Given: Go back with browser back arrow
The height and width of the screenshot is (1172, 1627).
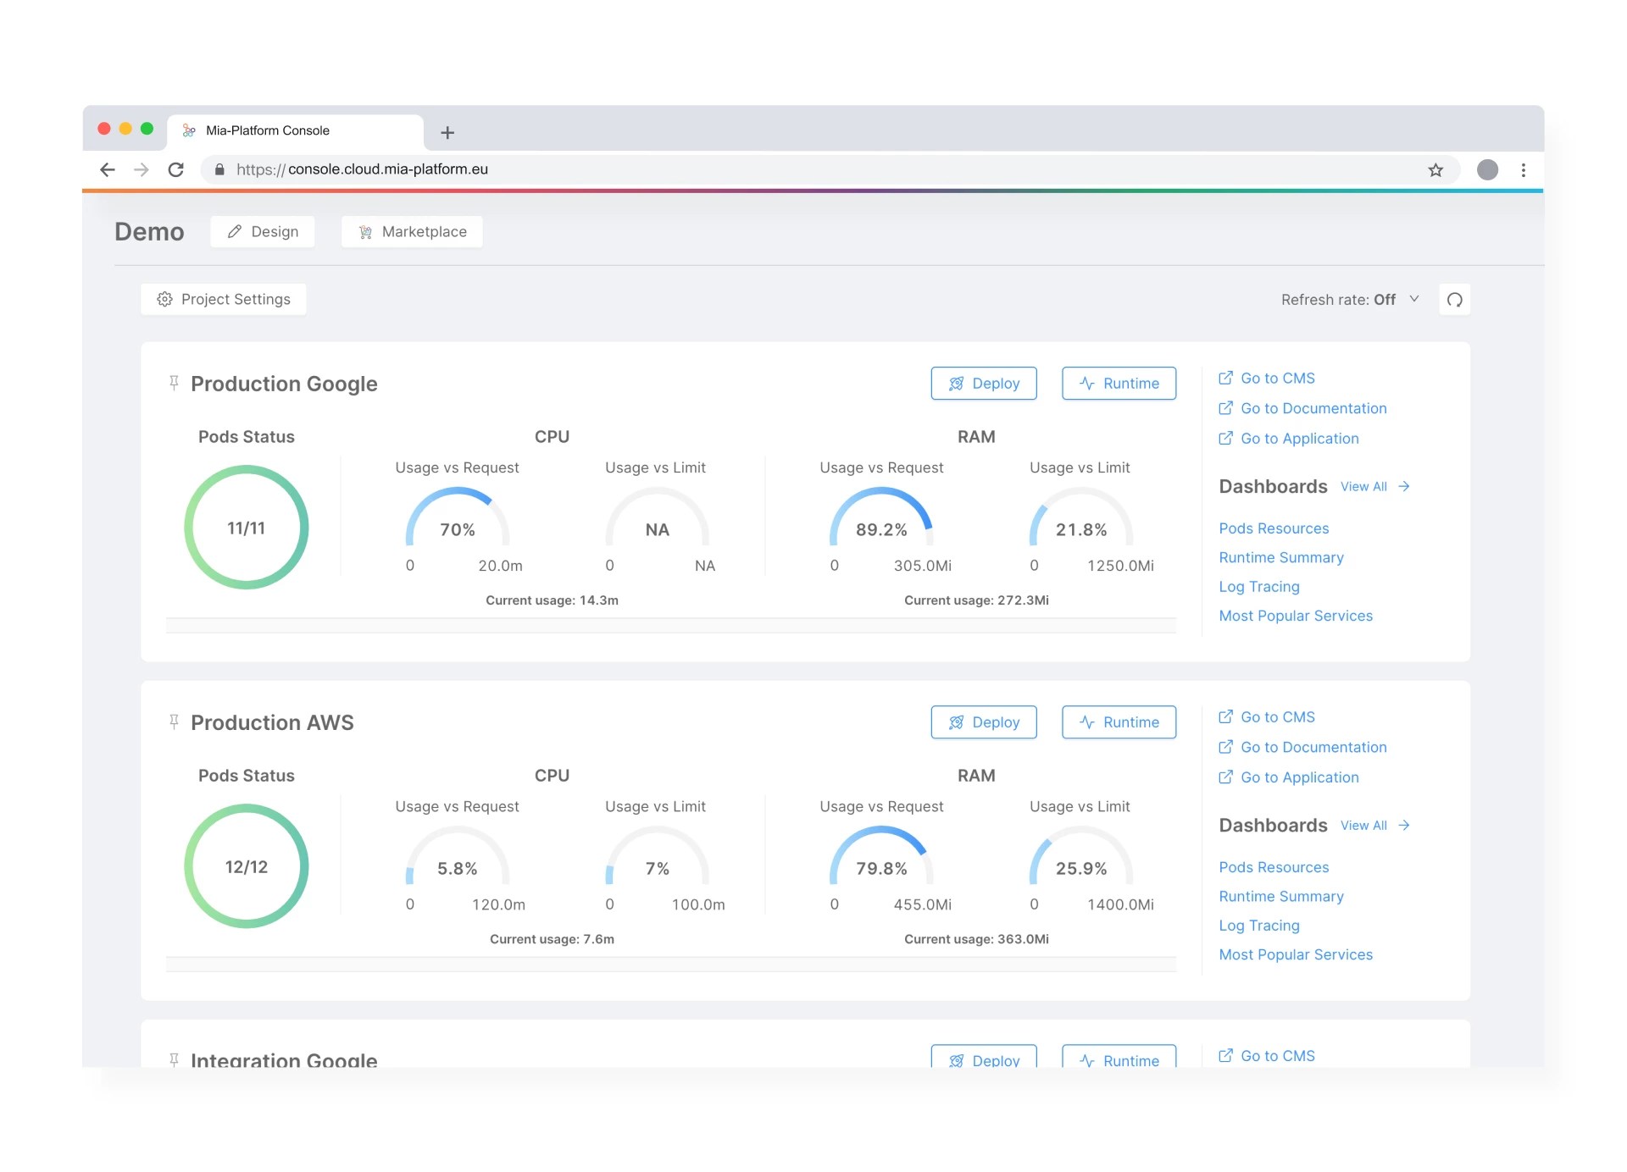Looking at the screenshot, I should pyautogui.click(x=108, y=170).
